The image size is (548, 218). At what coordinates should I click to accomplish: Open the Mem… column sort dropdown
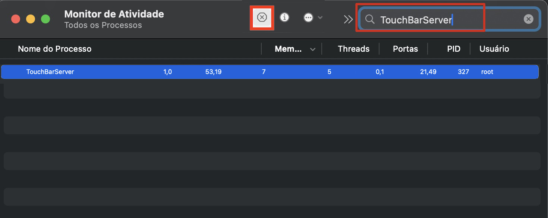tap(313, 49)
